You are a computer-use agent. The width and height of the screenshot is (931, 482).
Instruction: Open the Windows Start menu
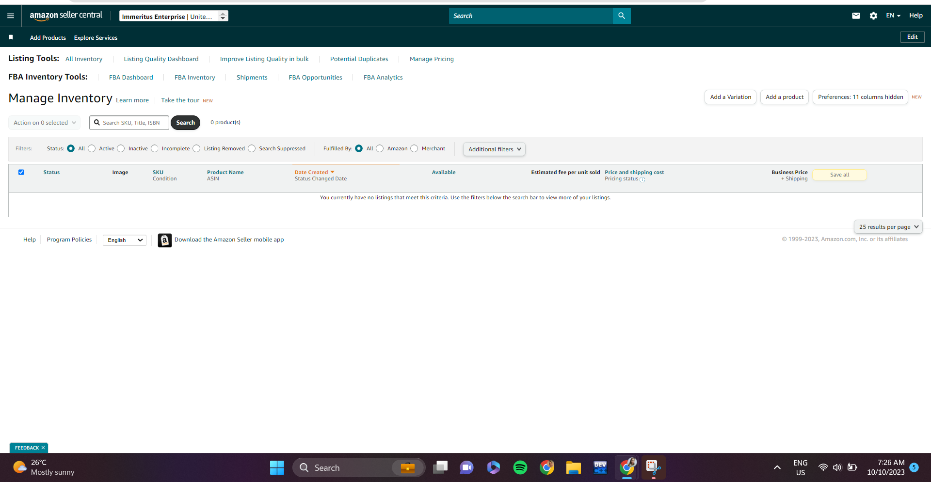277,468
